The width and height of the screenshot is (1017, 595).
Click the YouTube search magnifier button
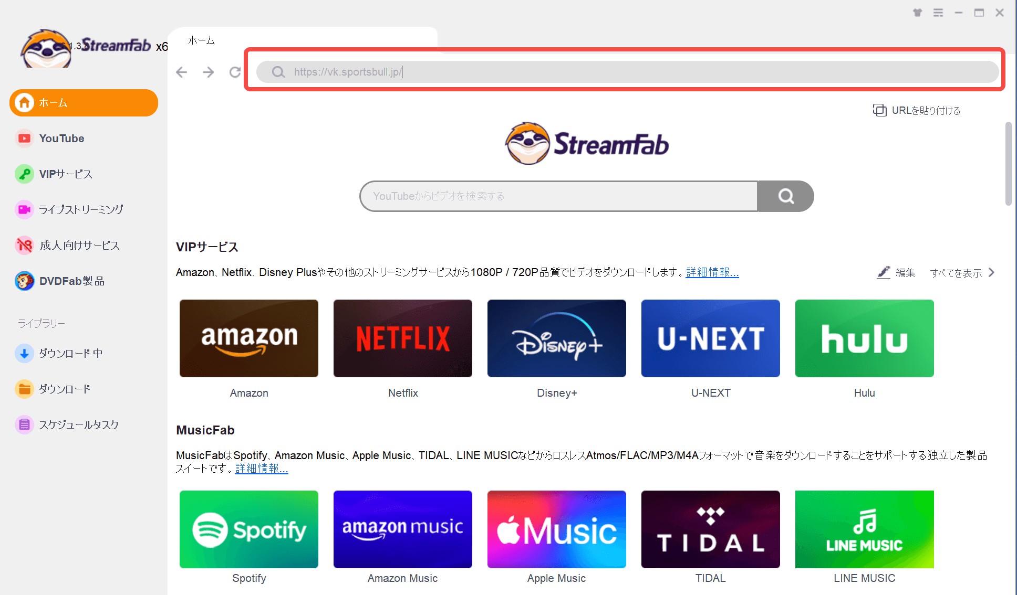coord(786,196)
